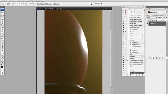The width and height of the screenshot is (168, 94).
Task: Select the Line shape tool
Action: click(2, 53)
